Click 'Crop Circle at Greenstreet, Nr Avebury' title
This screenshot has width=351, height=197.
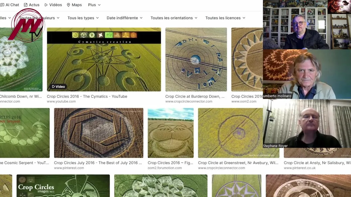pos(238,163)
